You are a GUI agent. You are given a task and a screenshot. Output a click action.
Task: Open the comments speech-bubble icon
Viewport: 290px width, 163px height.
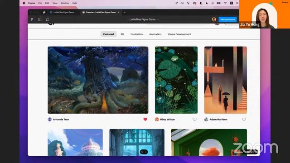[48, 19]
